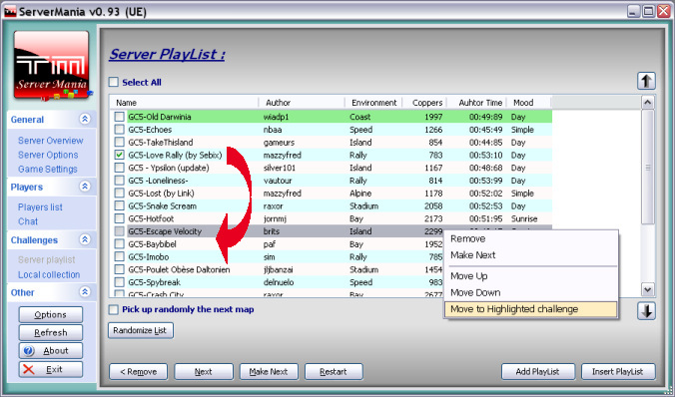Click the < Remove bottom button
This screenshot has height=397, width=675.
pos(138,372)
